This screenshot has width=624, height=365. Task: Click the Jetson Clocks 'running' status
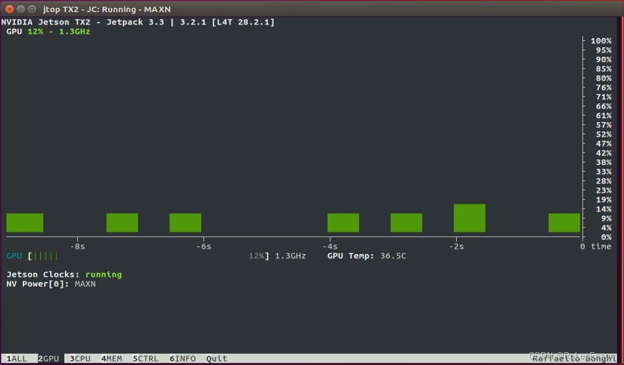tap(104, 274)
